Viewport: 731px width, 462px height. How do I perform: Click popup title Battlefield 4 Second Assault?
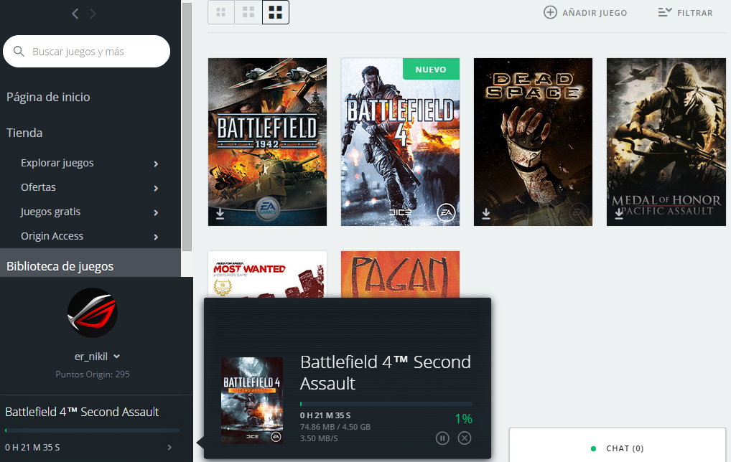[x=386, y=372]
